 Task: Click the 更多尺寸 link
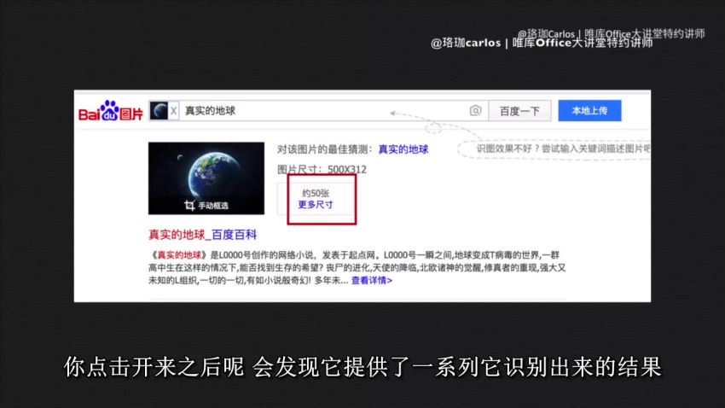pyautogui.click(x=316, y=205)
